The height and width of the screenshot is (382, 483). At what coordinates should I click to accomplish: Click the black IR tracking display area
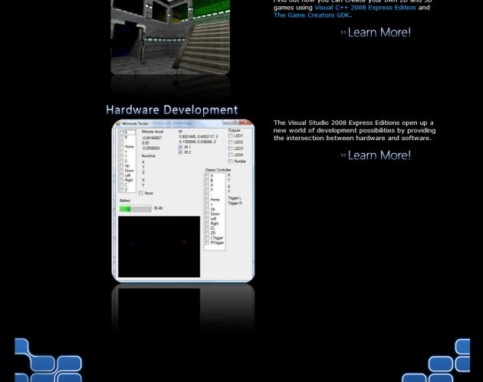coord(159,247)
